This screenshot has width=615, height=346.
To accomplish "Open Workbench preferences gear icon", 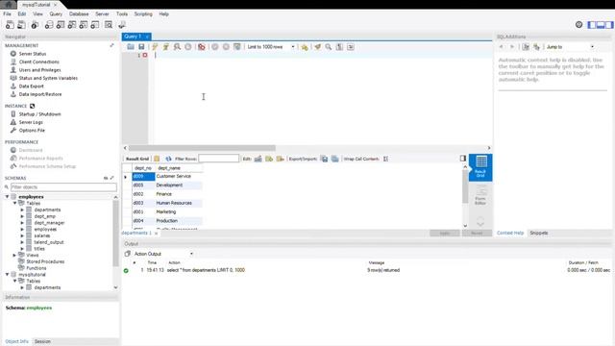I will pos(578,25).
